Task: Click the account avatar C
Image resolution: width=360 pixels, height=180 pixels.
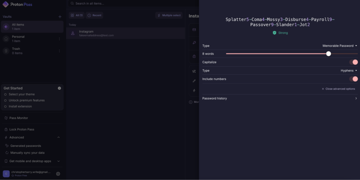Action: pyautogui.click(x=6, y=174)
